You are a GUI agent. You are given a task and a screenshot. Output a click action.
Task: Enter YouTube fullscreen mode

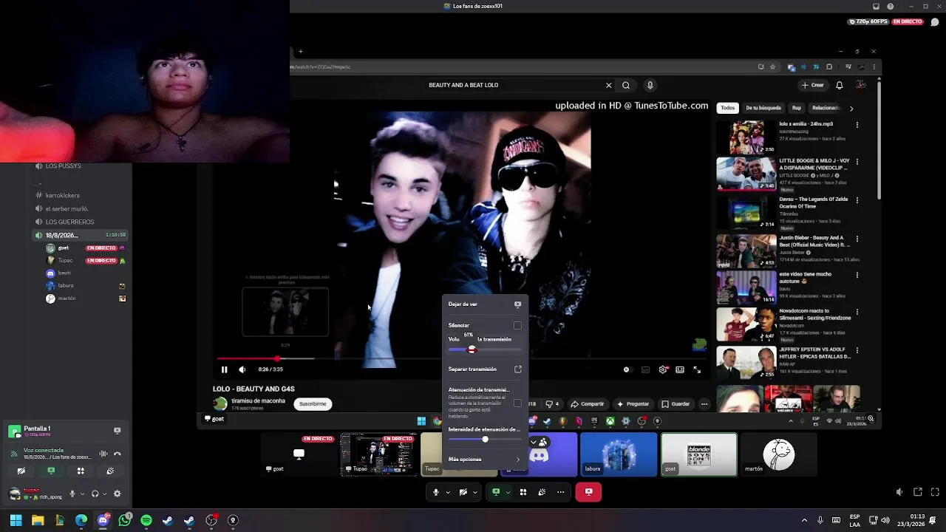coord(697,369)
